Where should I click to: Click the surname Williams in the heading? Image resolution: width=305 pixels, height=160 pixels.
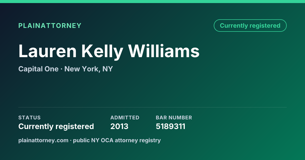[164, 51]
